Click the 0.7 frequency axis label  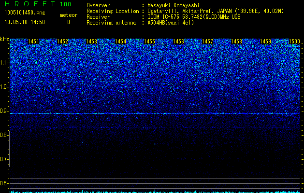click(x=4, y=159)
